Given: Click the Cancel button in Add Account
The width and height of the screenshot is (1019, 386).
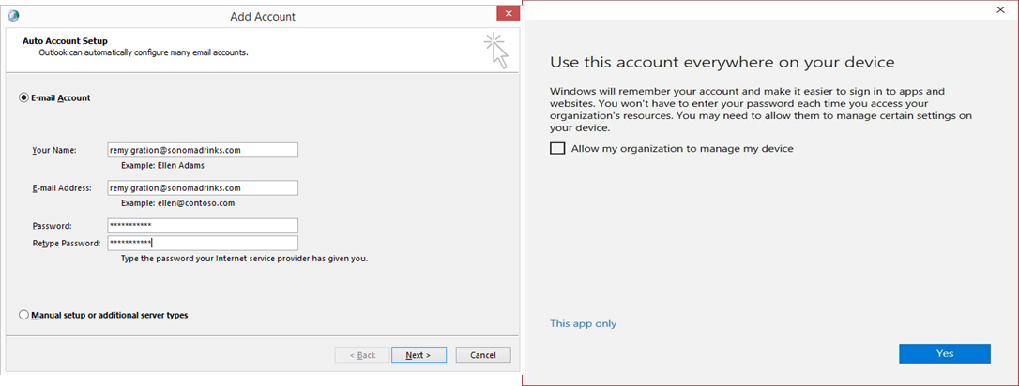Looking at the screenshot, I should click(483, 355).
